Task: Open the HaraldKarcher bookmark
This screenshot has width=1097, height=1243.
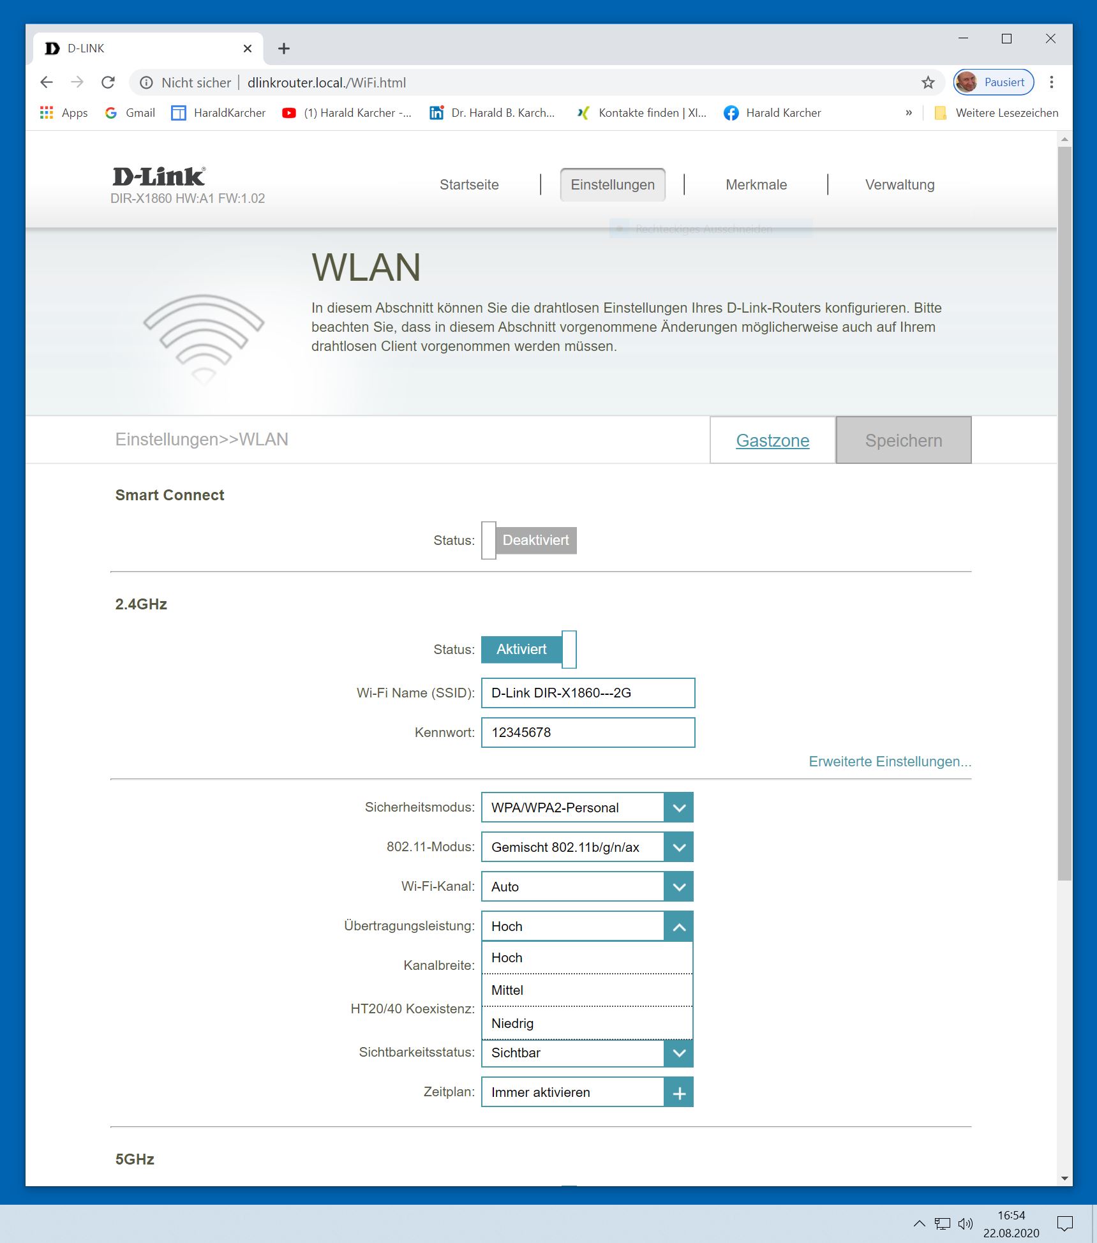Action: pyautogui.click(x=219, y=113)
